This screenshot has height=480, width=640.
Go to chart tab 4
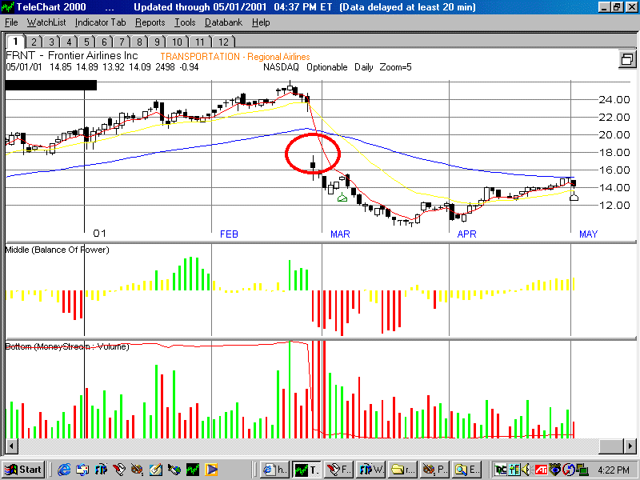click(69, 42)
